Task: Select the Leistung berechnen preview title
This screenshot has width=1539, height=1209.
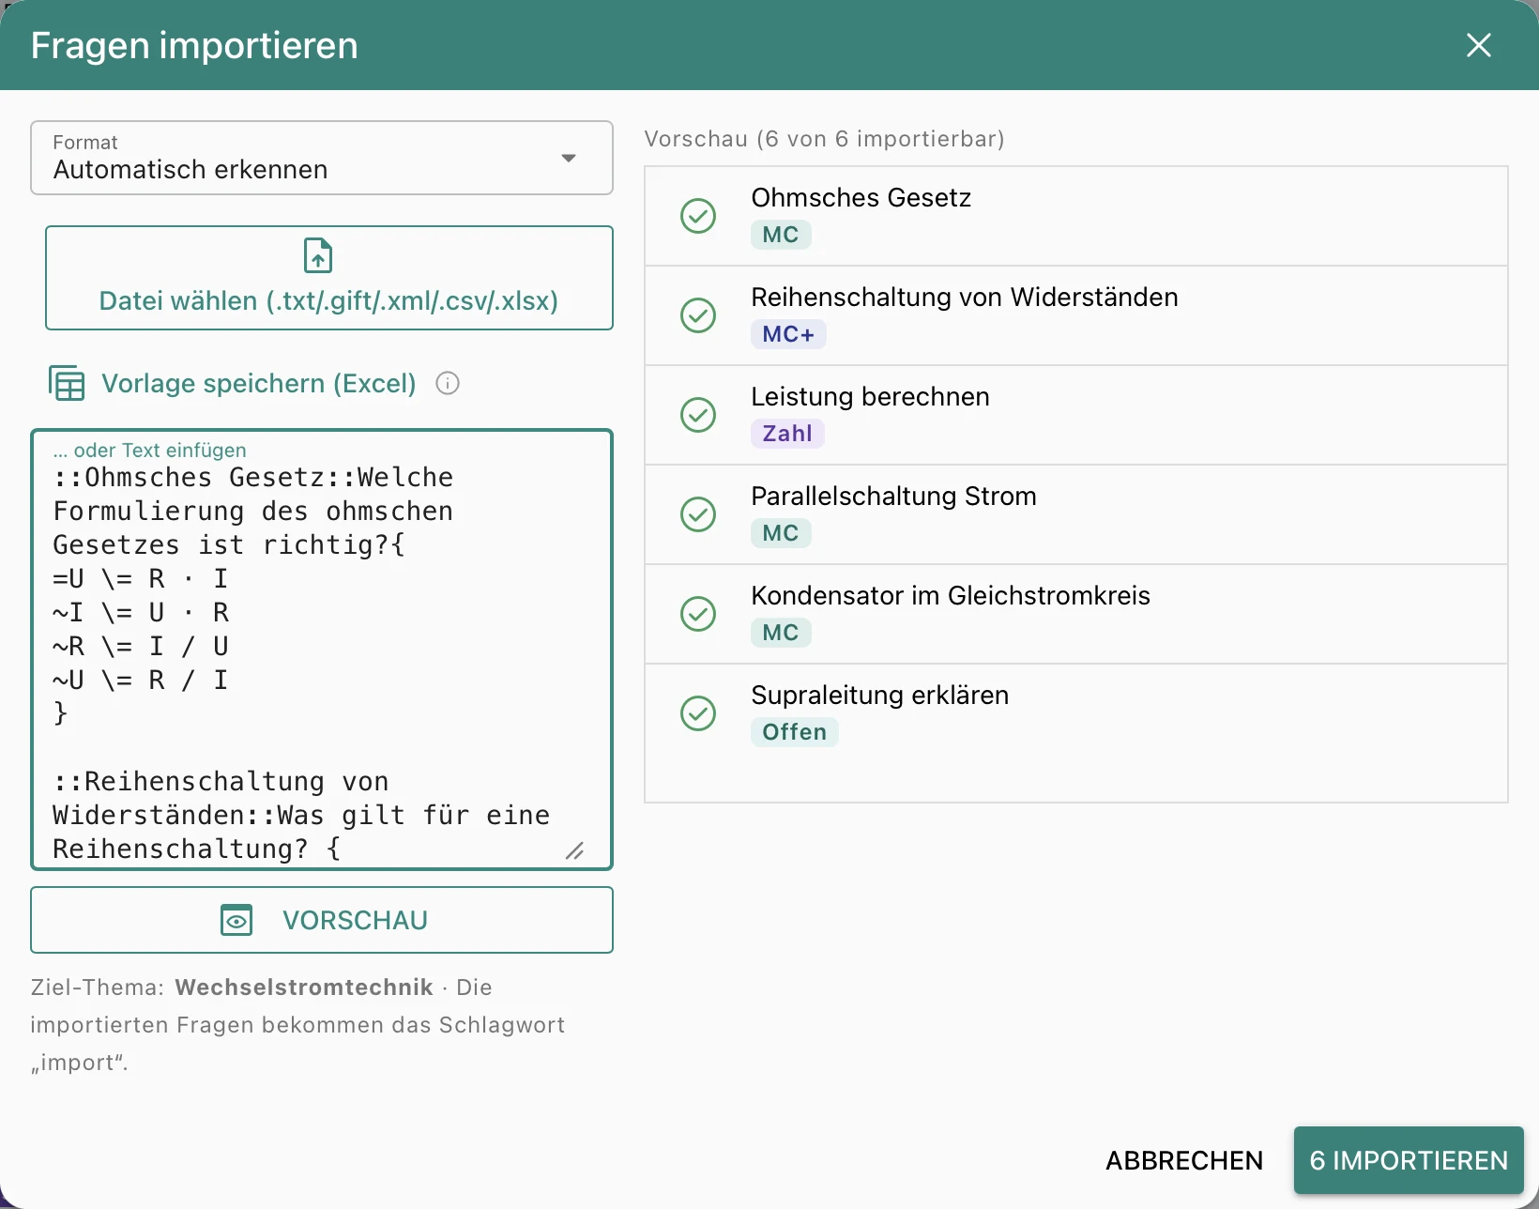Action: [870, 397]
